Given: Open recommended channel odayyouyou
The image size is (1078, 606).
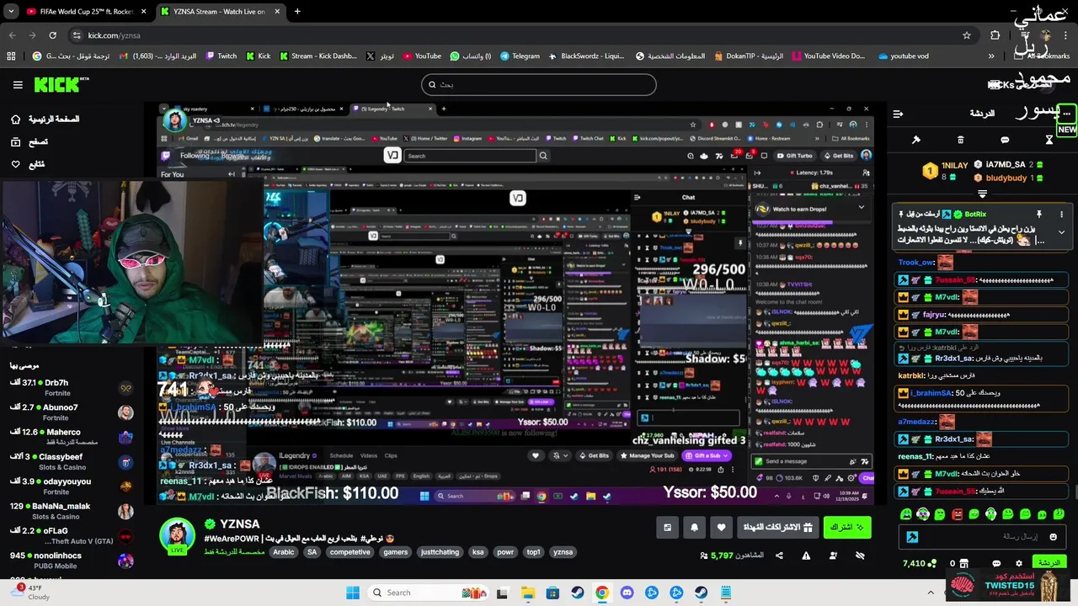Looking at the screenshot, I should pos(72,486).
